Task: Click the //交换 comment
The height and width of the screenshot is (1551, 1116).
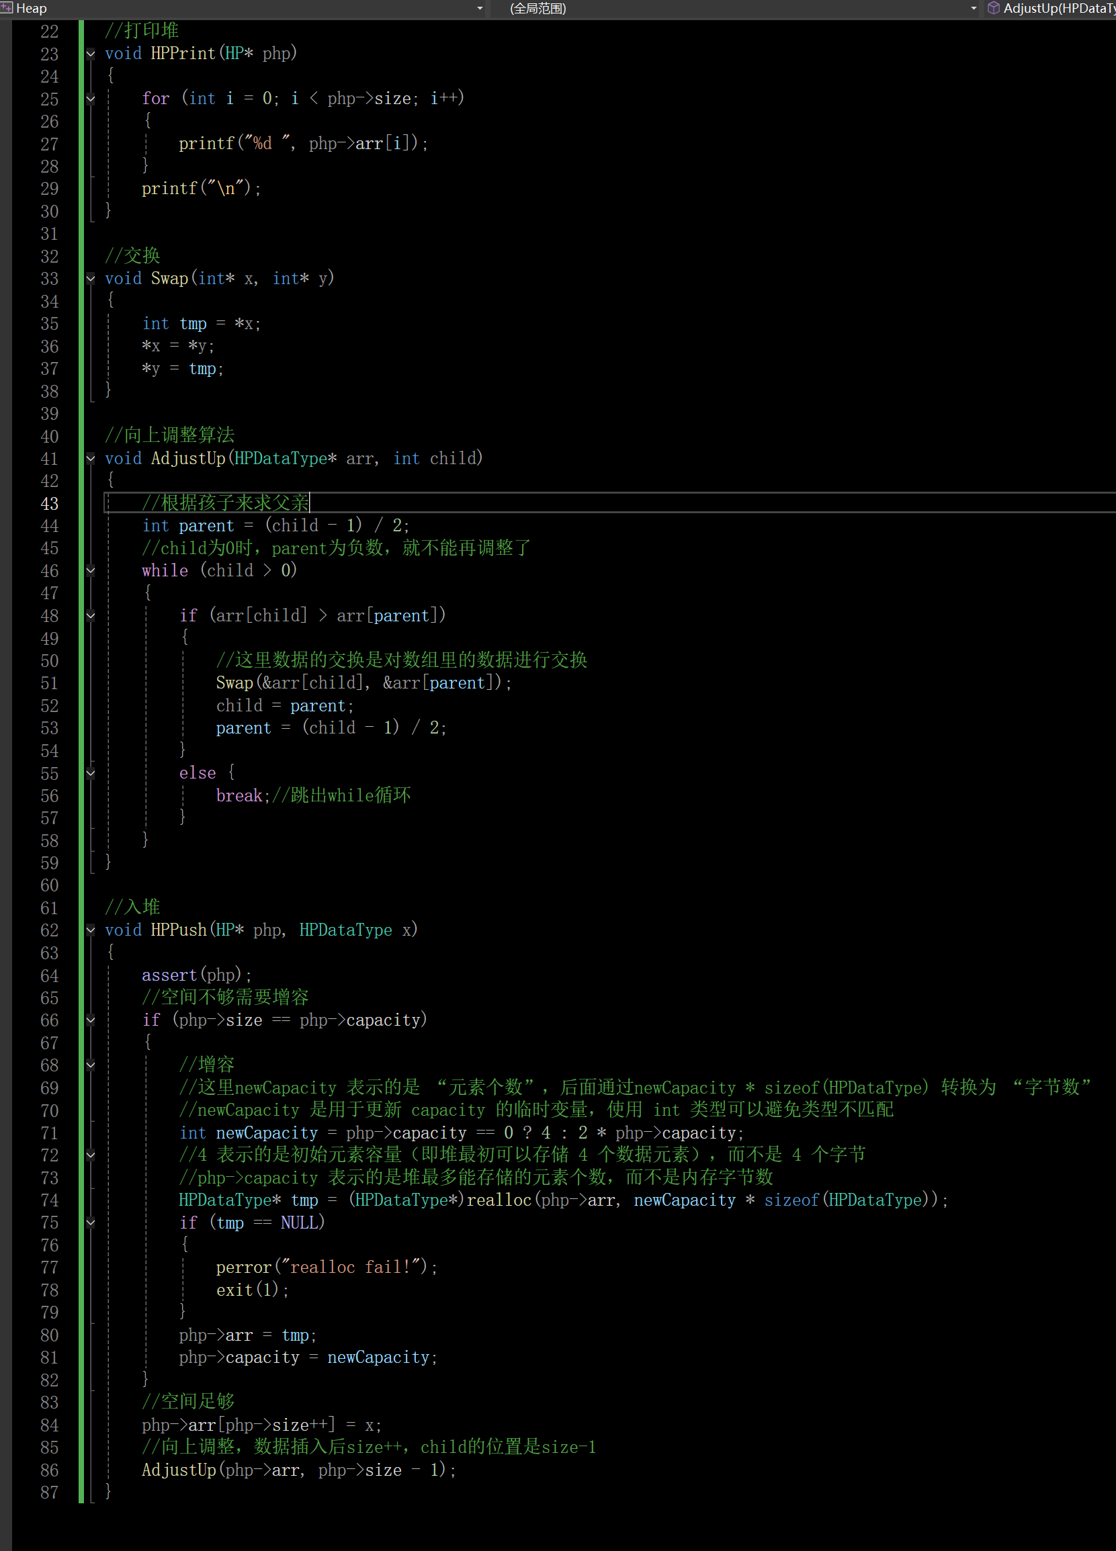Action: pos(132,256)
